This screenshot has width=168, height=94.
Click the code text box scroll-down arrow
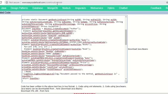point(126,79)
